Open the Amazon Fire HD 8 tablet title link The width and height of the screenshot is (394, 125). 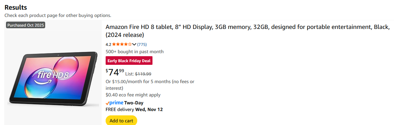[x=248, y=31]
